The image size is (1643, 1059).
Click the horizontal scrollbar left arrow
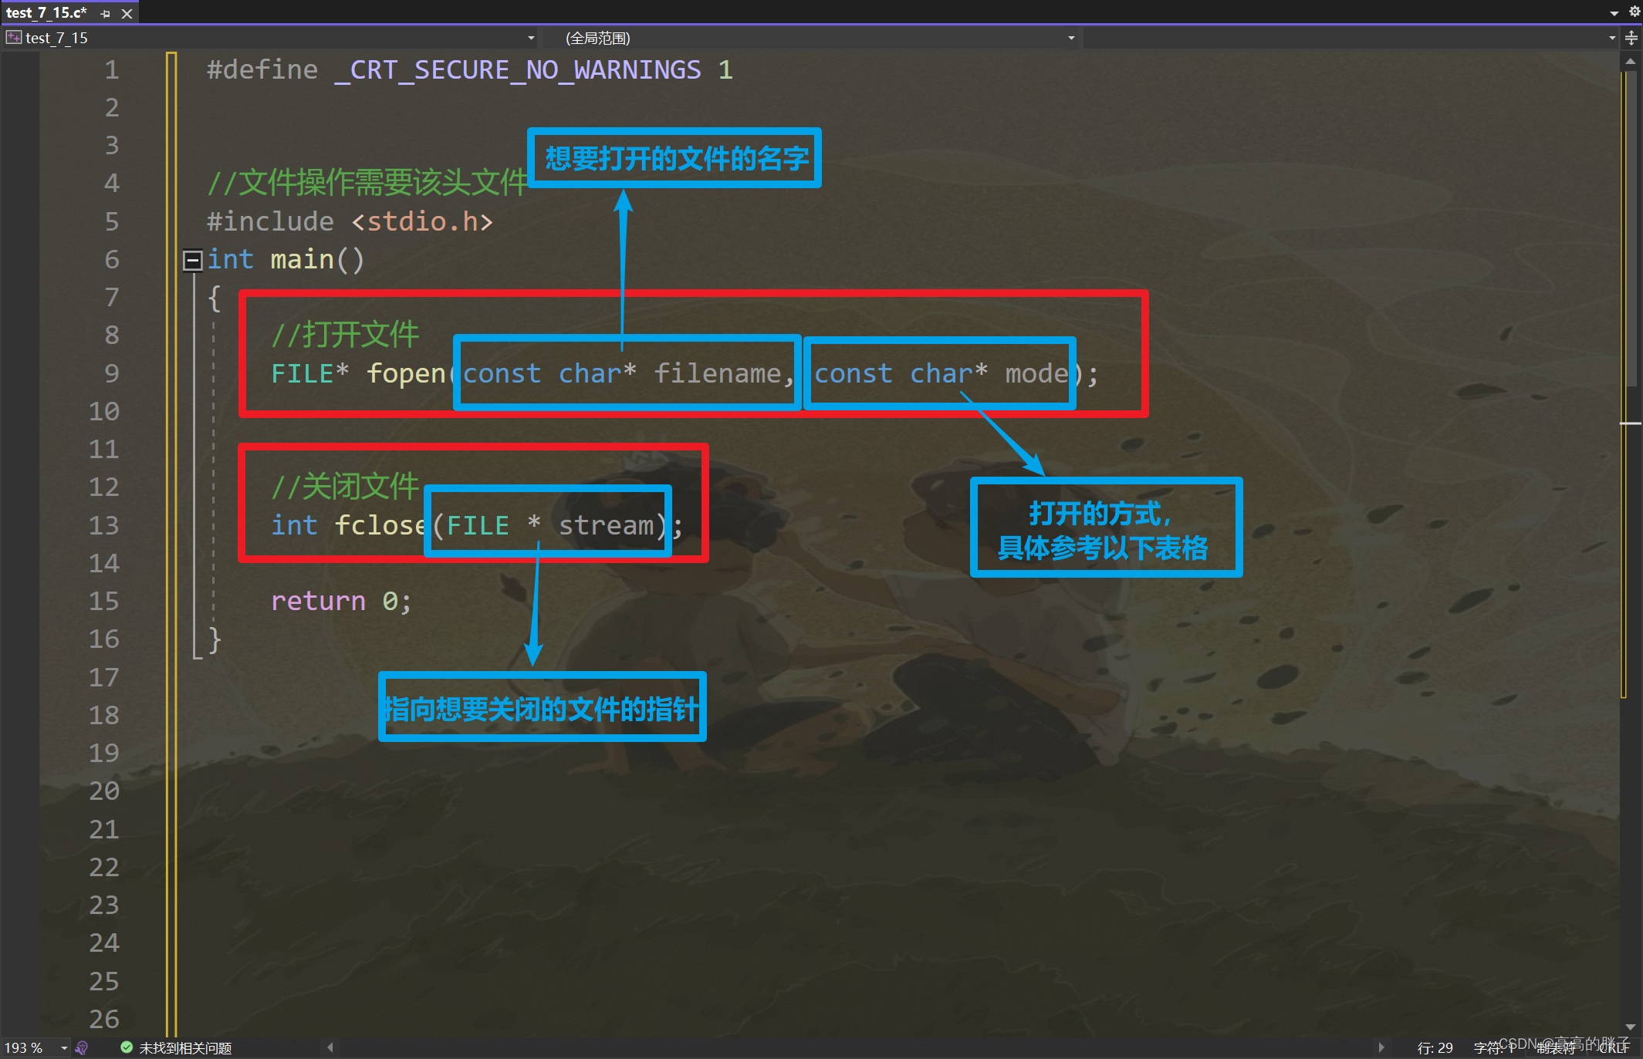click(330, 1047)
